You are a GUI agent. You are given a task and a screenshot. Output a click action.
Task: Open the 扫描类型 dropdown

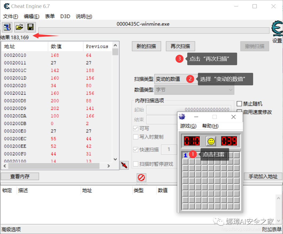[x=194, y=79]
